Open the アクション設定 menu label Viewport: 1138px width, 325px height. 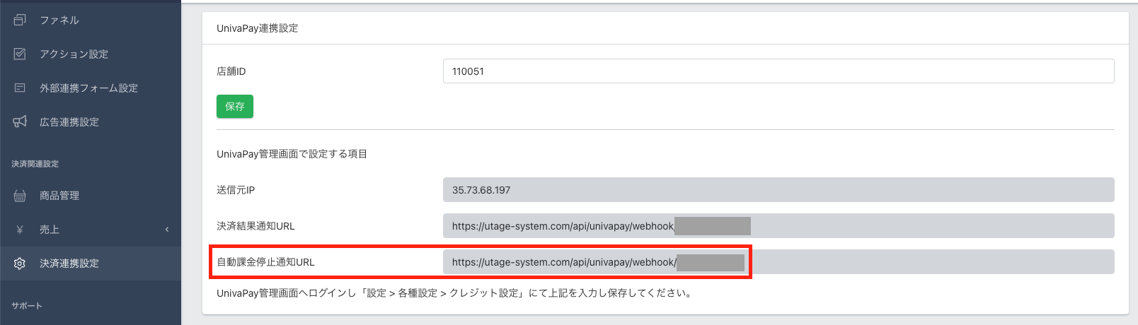74,54
